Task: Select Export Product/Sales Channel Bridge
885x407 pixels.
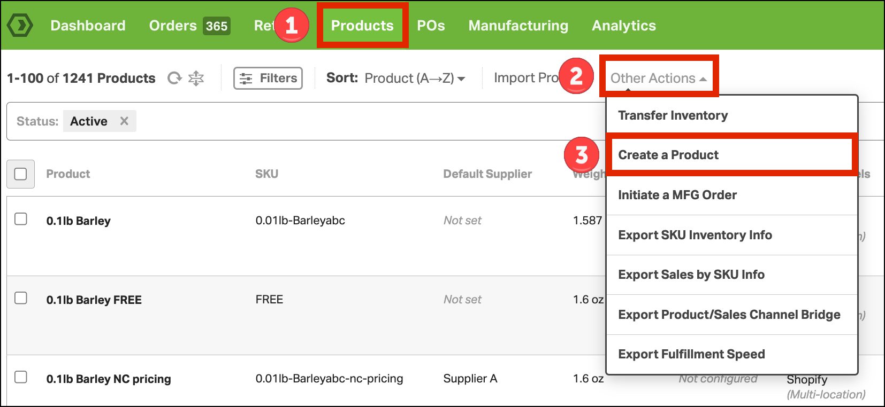Action: [x=732, y=315]
